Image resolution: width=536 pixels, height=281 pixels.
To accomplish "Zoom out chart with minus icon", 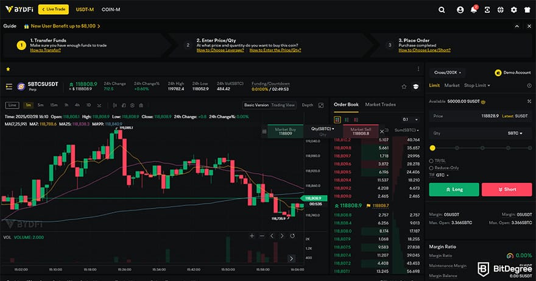I will [262, 236].
